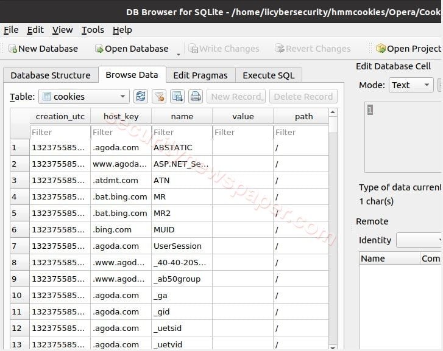Viewport: 443px width, 351px height.
Task: Click the path cell in row 3
Action: [x=301, y=180]
